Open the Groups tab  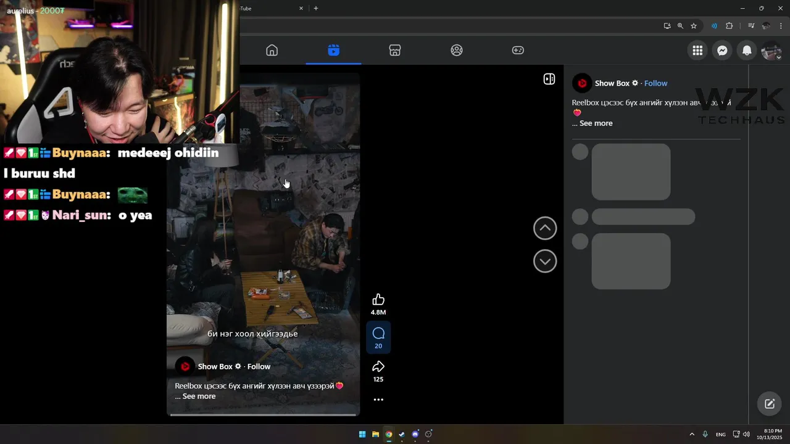point(457,51)
